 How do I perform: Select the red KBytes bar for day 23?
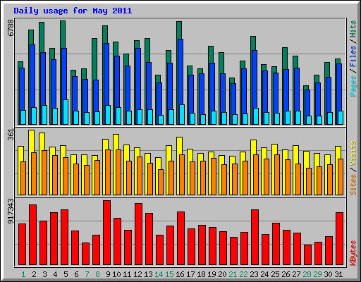255,238
